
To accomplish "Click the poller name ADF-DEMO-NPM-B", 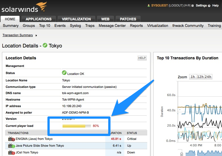I will tap(75, 112).
